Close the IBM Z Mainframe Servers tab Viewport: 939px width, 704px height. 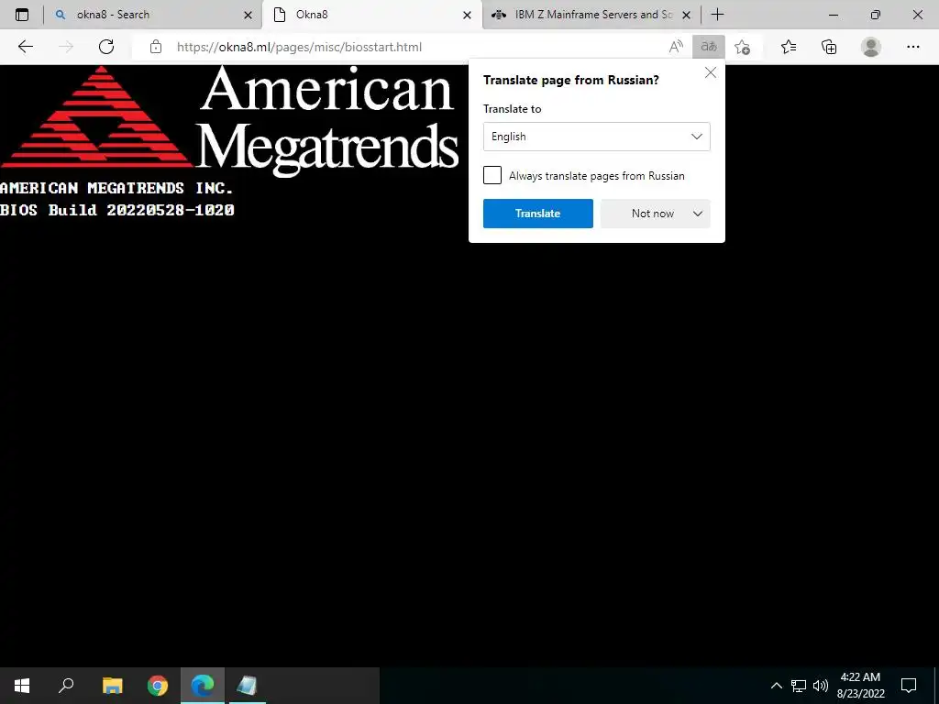(x=686, y=16)
